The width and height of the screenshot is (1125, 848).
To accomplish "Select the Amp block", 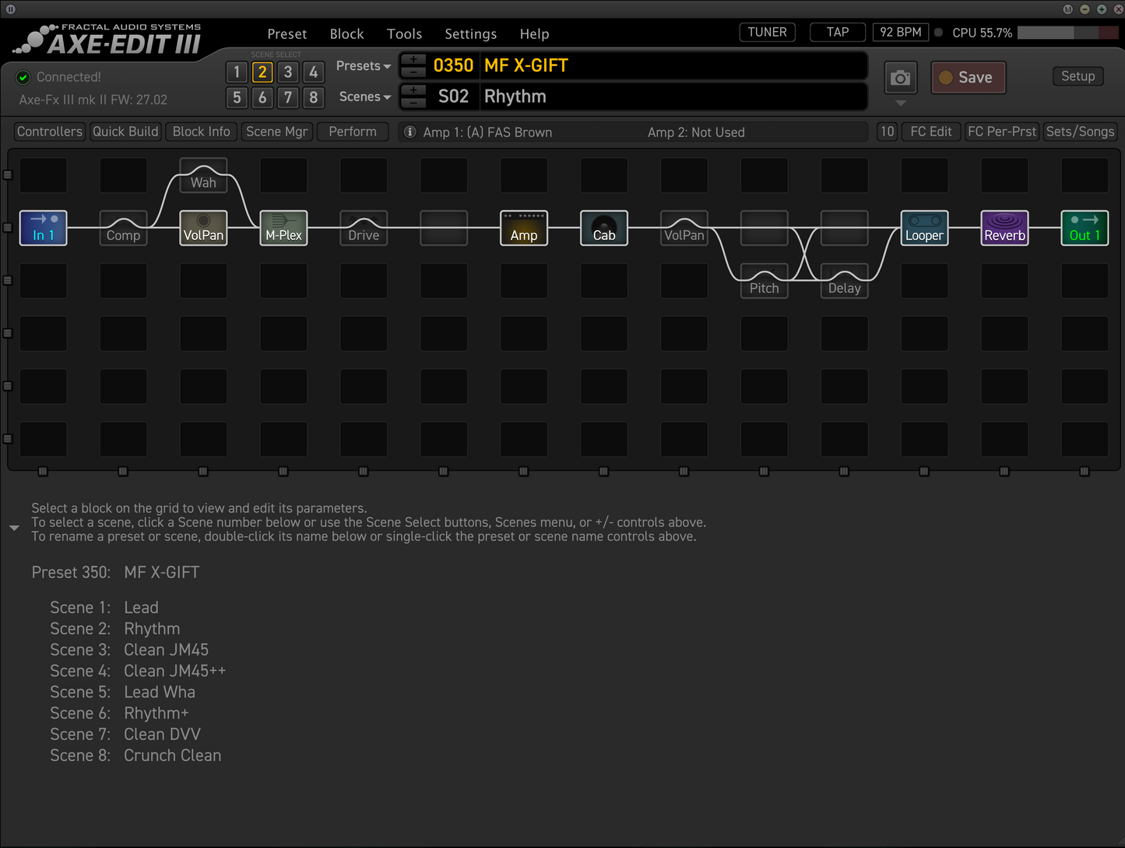I will tap(524, 228).
